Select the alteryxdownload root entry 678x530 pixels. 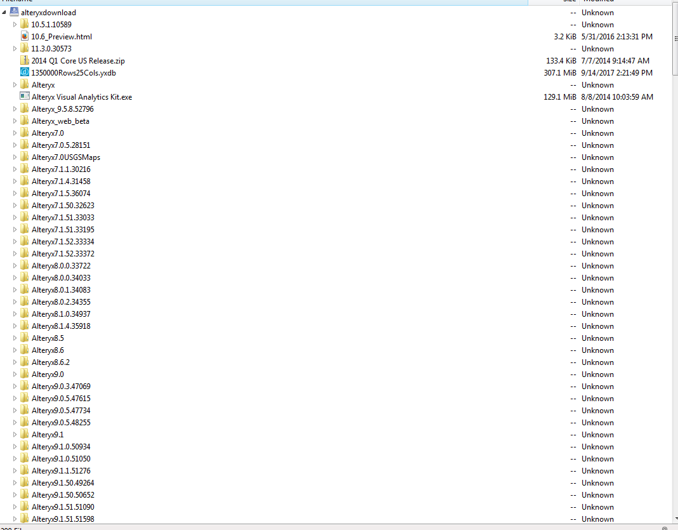tap(48, 13)
